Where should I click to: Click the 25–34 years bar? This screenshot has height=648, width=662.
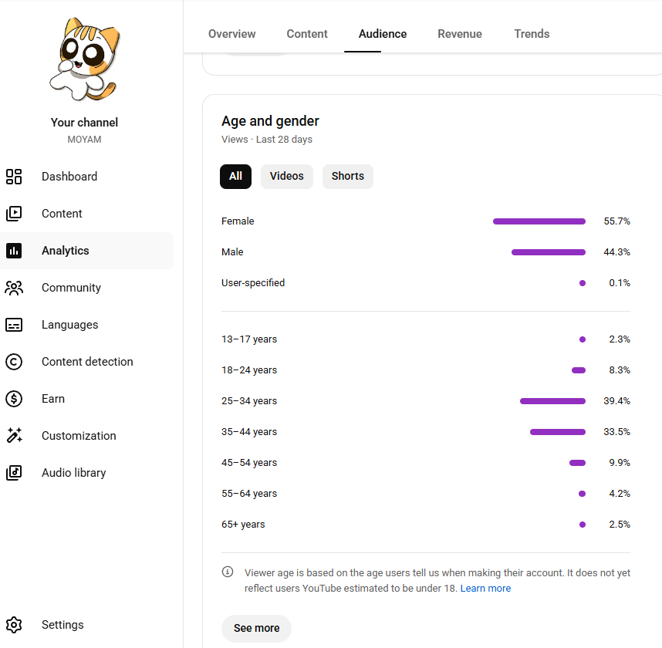pos(552,401)
